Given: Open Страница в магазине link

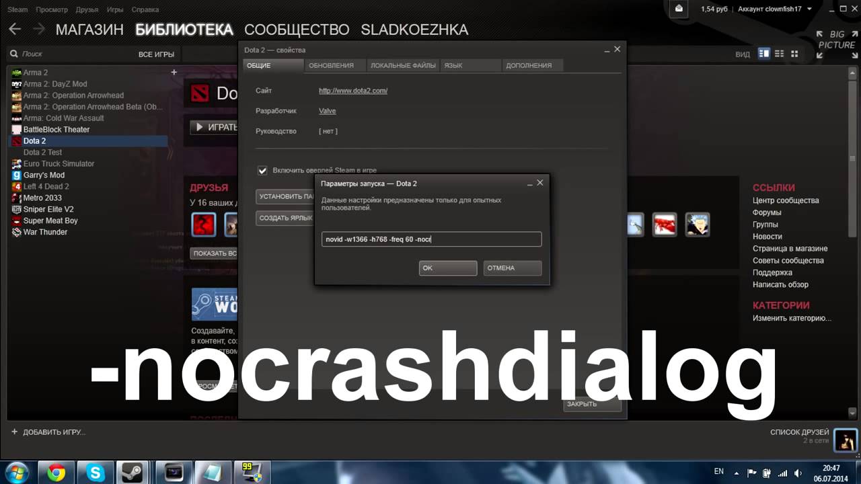Looking at the screenshot, I should pyautogui.click(x=790, y=249).
